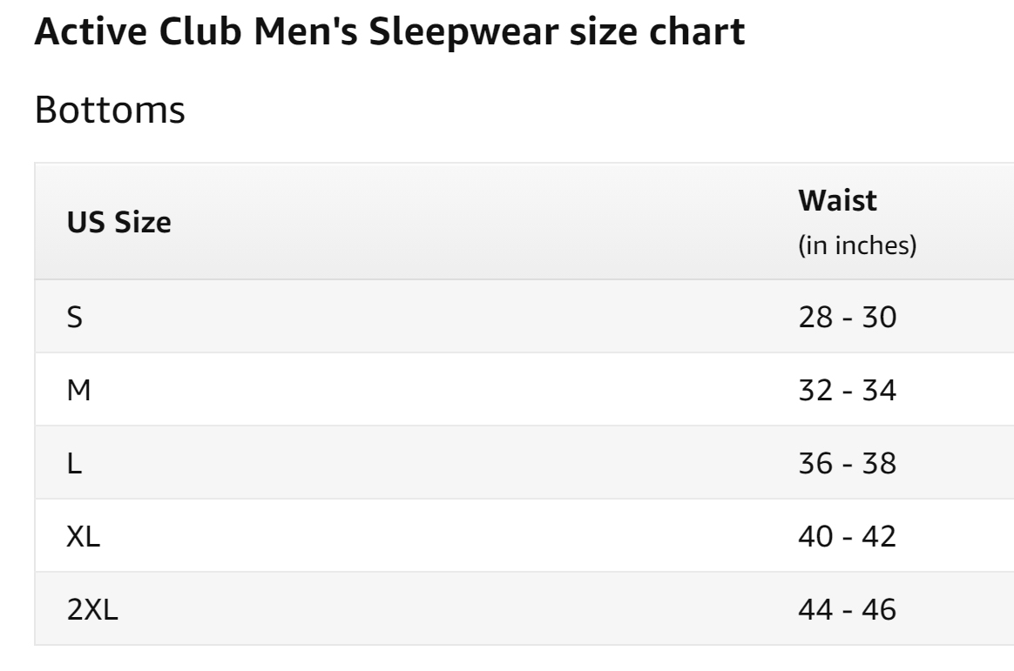Click the "(in inches)" unit label
1014x671 pixels.
[x=857, y=245]
